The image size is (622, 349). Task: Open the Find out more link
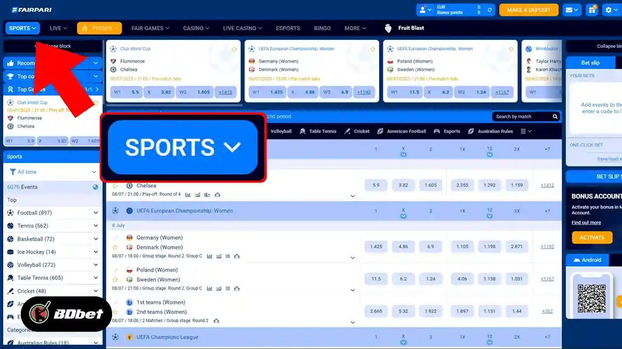(x=586, y=223)
